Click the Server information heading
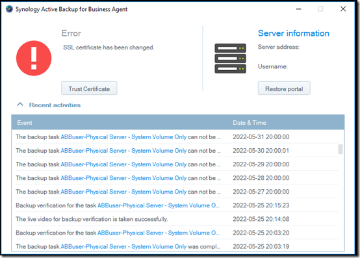 [294, 34]
